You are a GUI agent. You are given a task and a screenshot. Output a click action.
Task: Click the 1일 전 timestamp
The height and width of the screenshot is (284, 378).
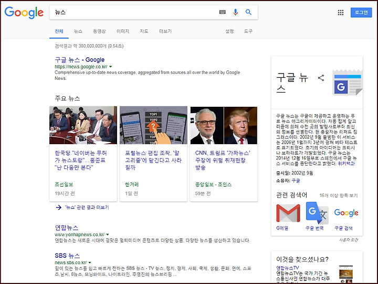point(131,194)
